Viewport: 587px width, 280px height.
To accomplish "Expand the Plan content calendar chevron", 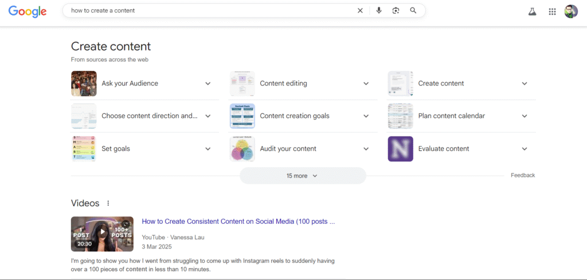I will (x=525, y=116).
